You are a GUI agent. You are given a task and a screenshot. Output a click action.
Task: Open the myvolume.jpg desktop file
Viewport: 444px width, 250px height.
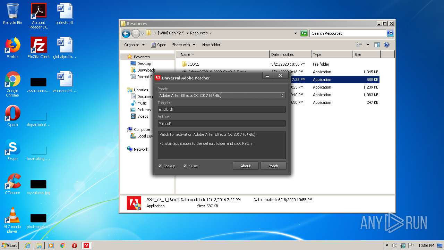(39, 187)
